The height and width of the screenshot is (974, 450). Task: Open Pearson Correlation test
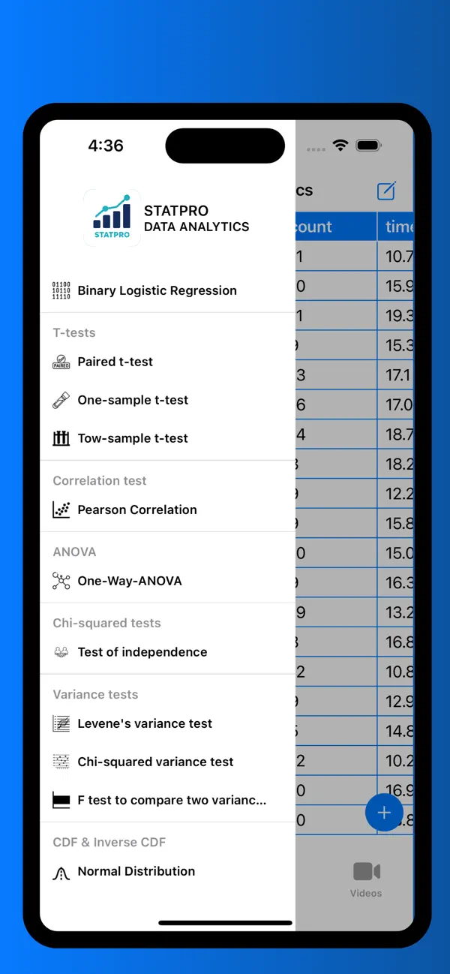[x=137, y=510]
